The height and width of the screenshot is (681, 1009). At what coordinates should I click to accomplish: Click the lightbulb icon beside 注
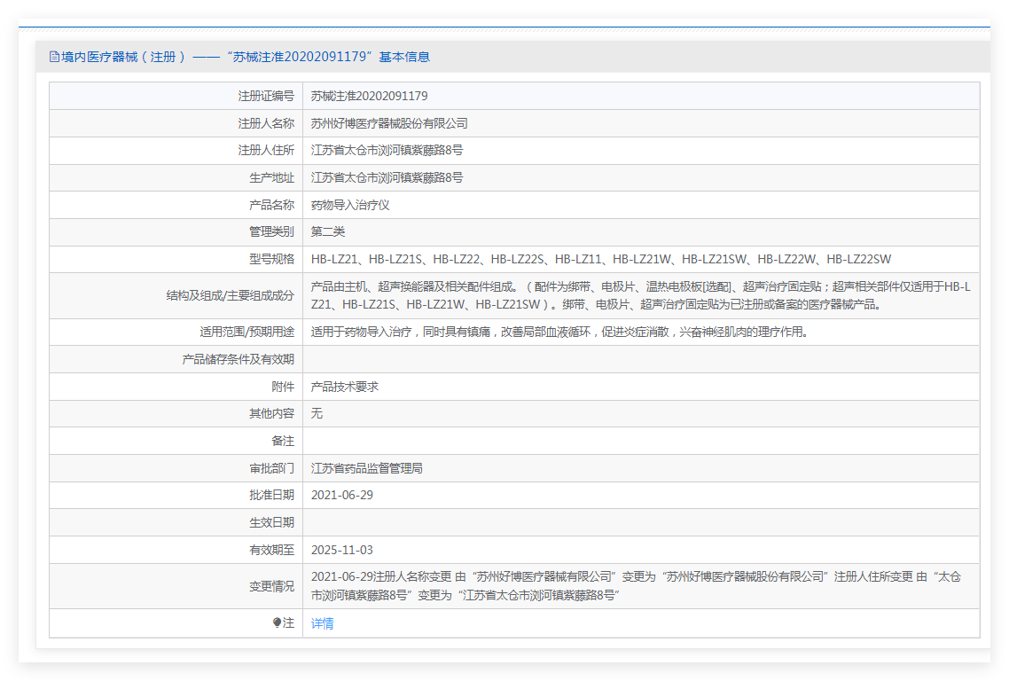(277, 622)
